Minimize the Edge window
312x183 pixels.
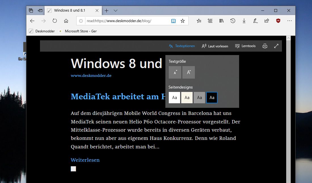(x=263, y=10)
